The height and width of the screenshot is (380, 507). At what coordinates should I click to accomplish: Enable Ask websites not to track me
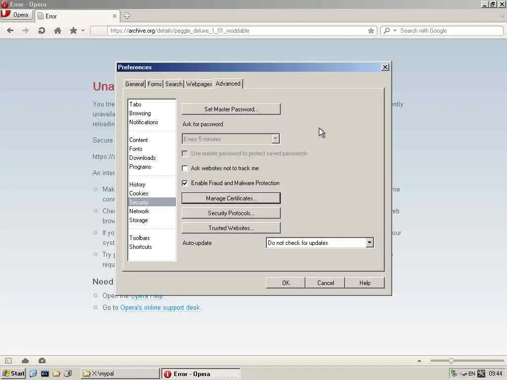(x=185, y=168)
